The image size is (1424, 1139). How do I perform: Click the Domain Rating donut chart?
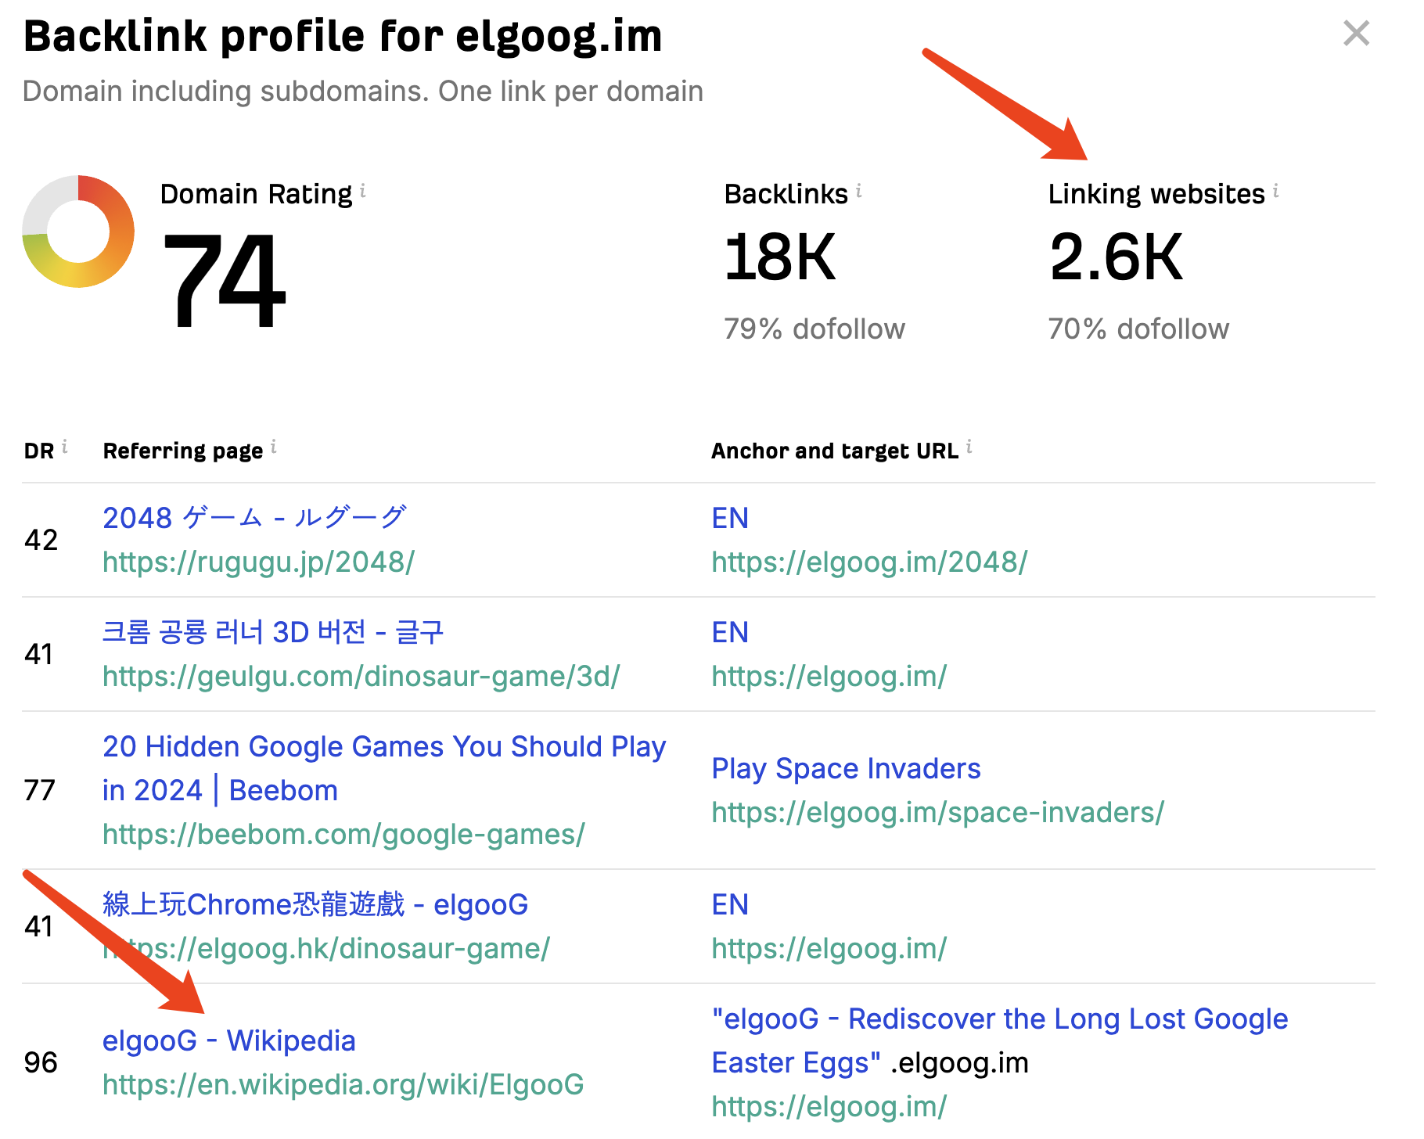click(x=78, y=232)
